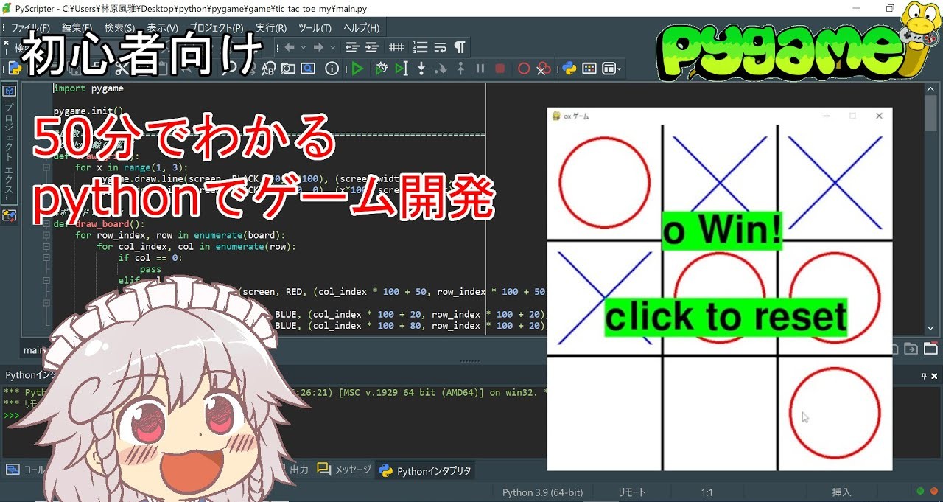Toggle special characters pilcrow icon

[460, 47]
